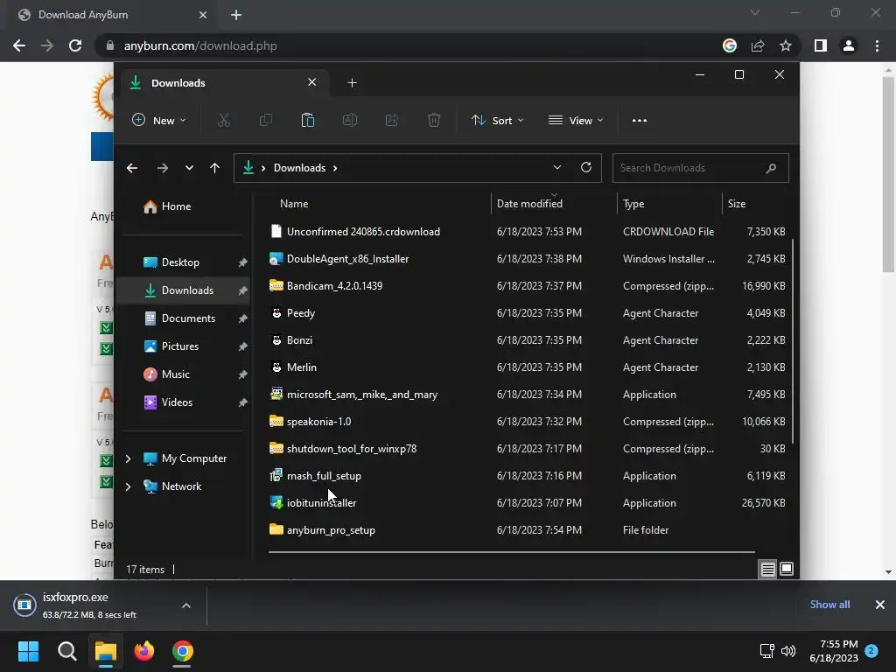Reload the anyburn.com page in Chrome
Image resolution: width=896 pixels, height=672 pixels.
(75, 45)
